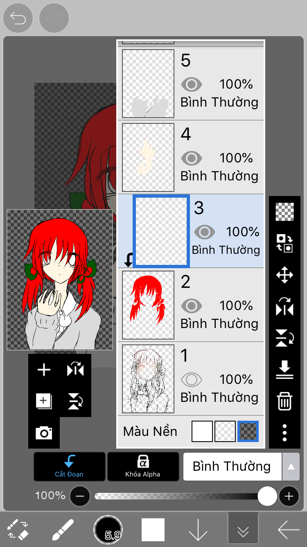Merge layer down with download arrow icon

click(x=284, y=369)
